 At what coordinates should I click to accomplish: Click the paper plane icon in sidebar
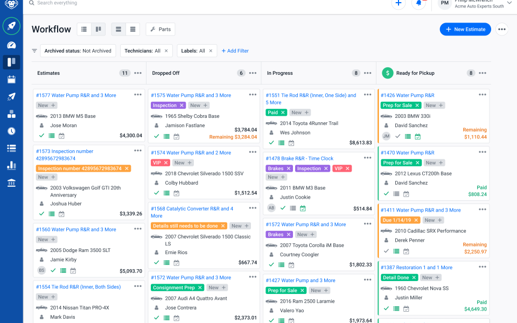11,96
